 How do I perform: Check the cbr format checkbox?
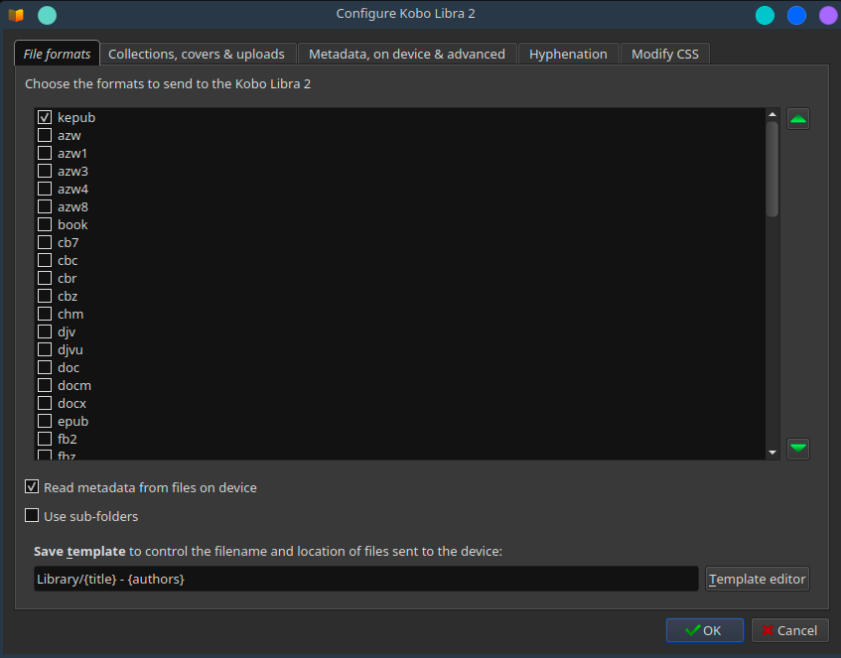click(45, 278)
